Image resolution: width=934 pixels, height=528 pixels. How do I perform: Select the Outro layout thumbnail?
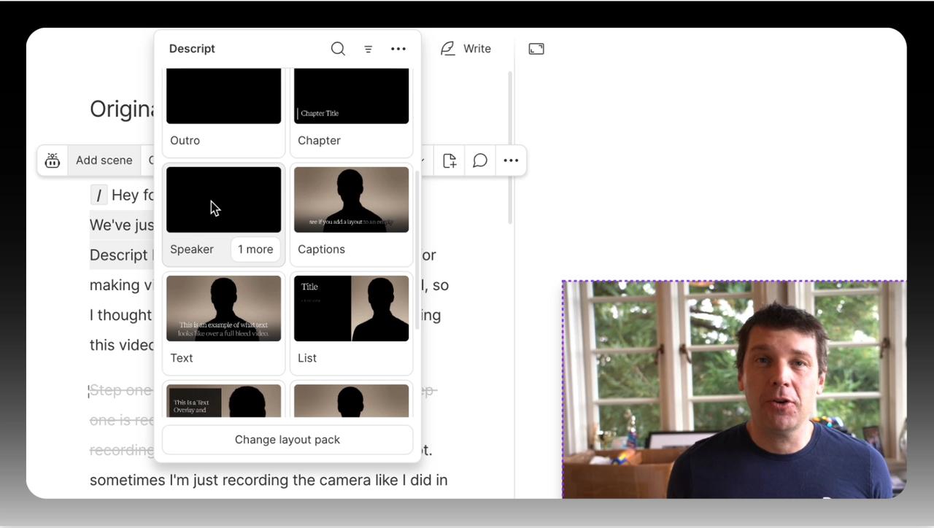[223, 96]
